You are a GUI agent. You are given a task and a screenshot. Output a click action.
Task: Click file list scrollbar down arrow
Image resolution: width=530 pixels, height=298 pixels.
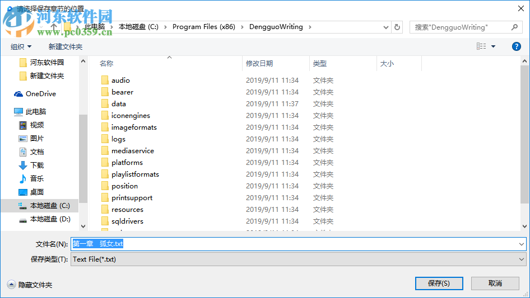click(x=524, y=226)
